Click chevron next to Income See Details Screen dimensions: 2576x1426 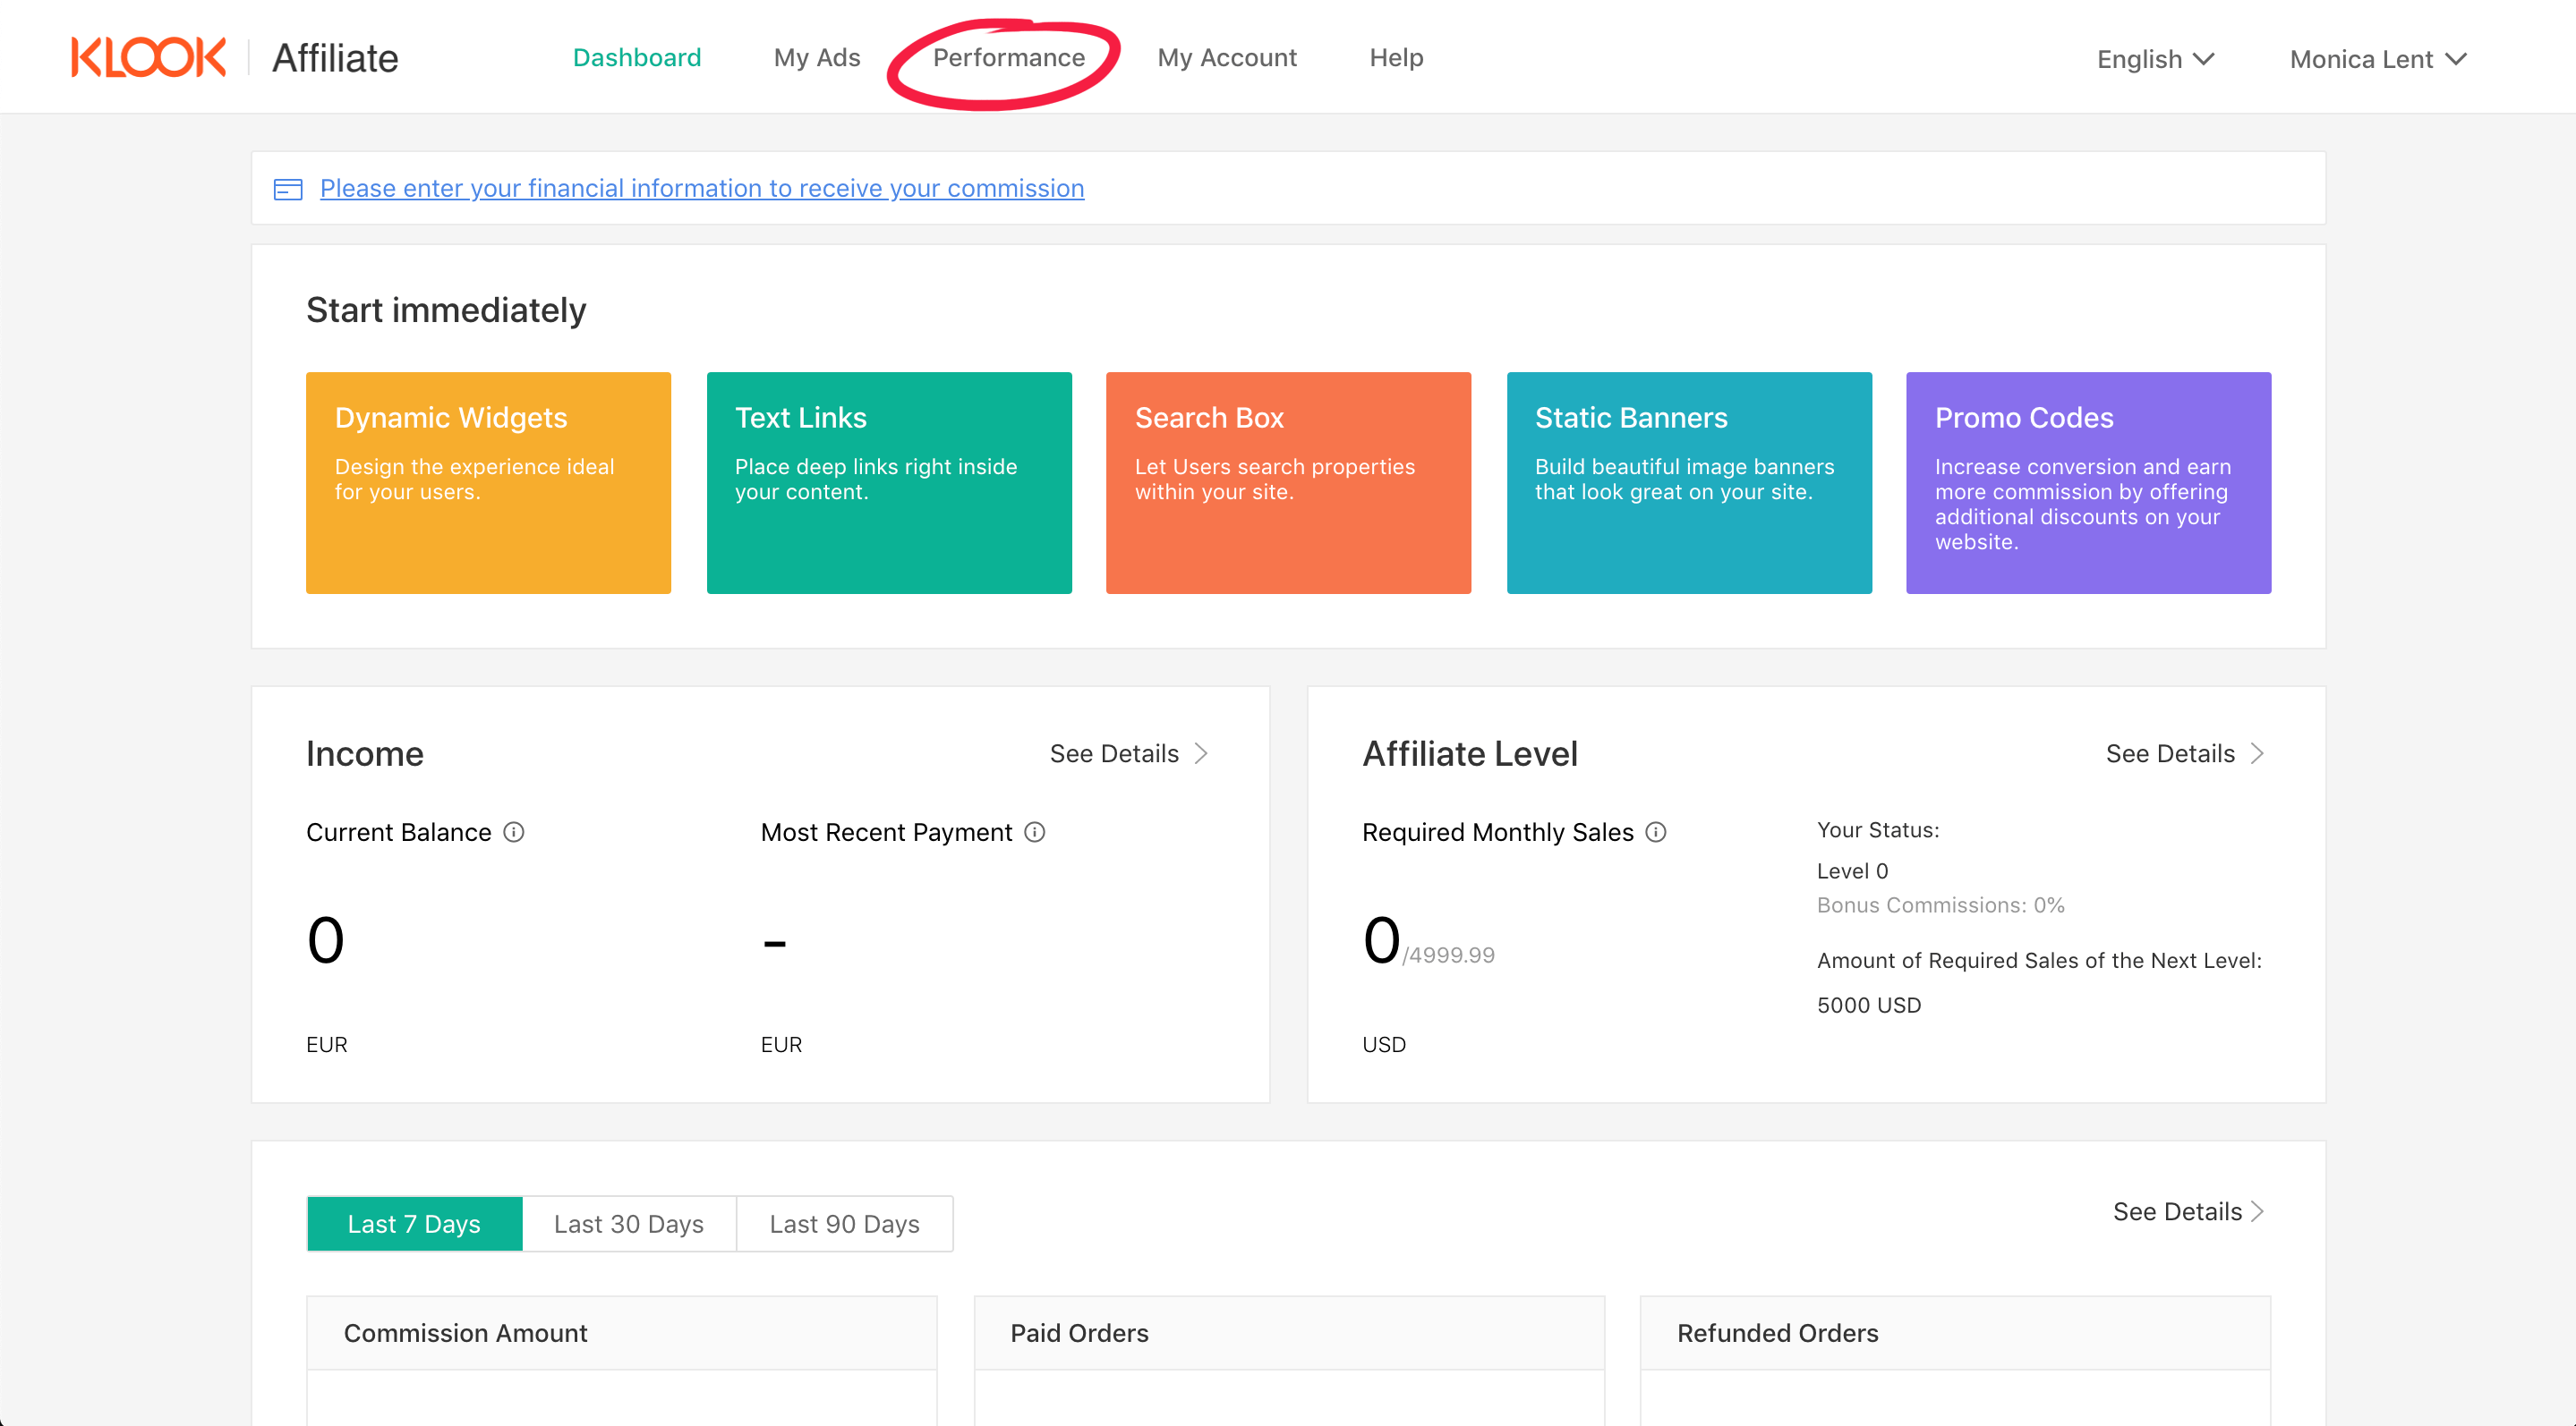[x=1202, y=753]
